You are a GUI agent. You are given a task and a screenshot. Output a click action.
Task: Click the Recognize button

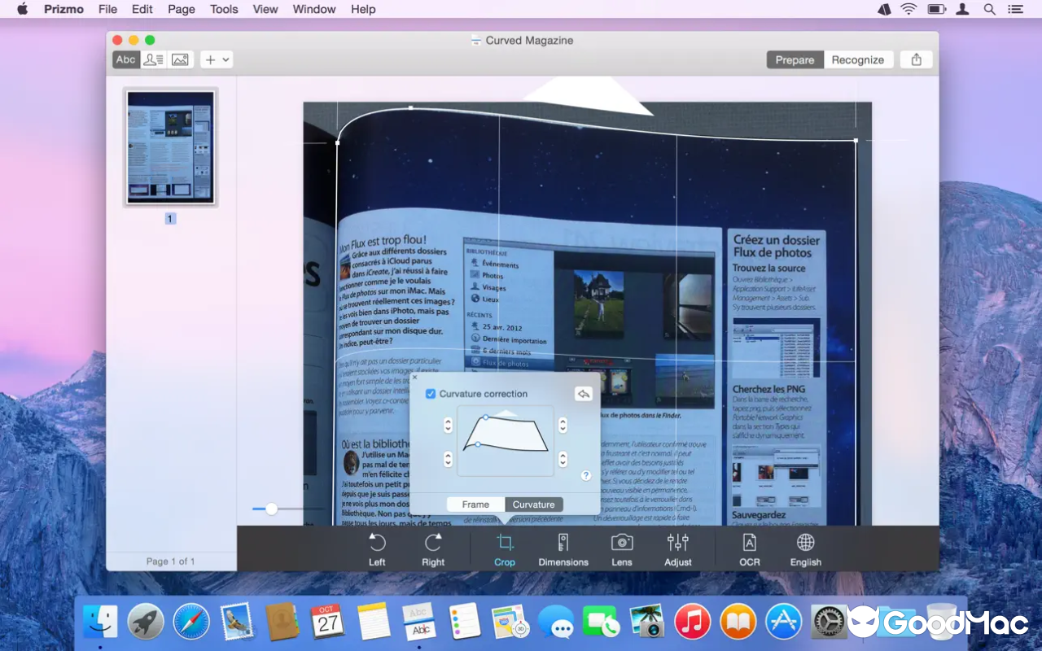pos(857,59)
